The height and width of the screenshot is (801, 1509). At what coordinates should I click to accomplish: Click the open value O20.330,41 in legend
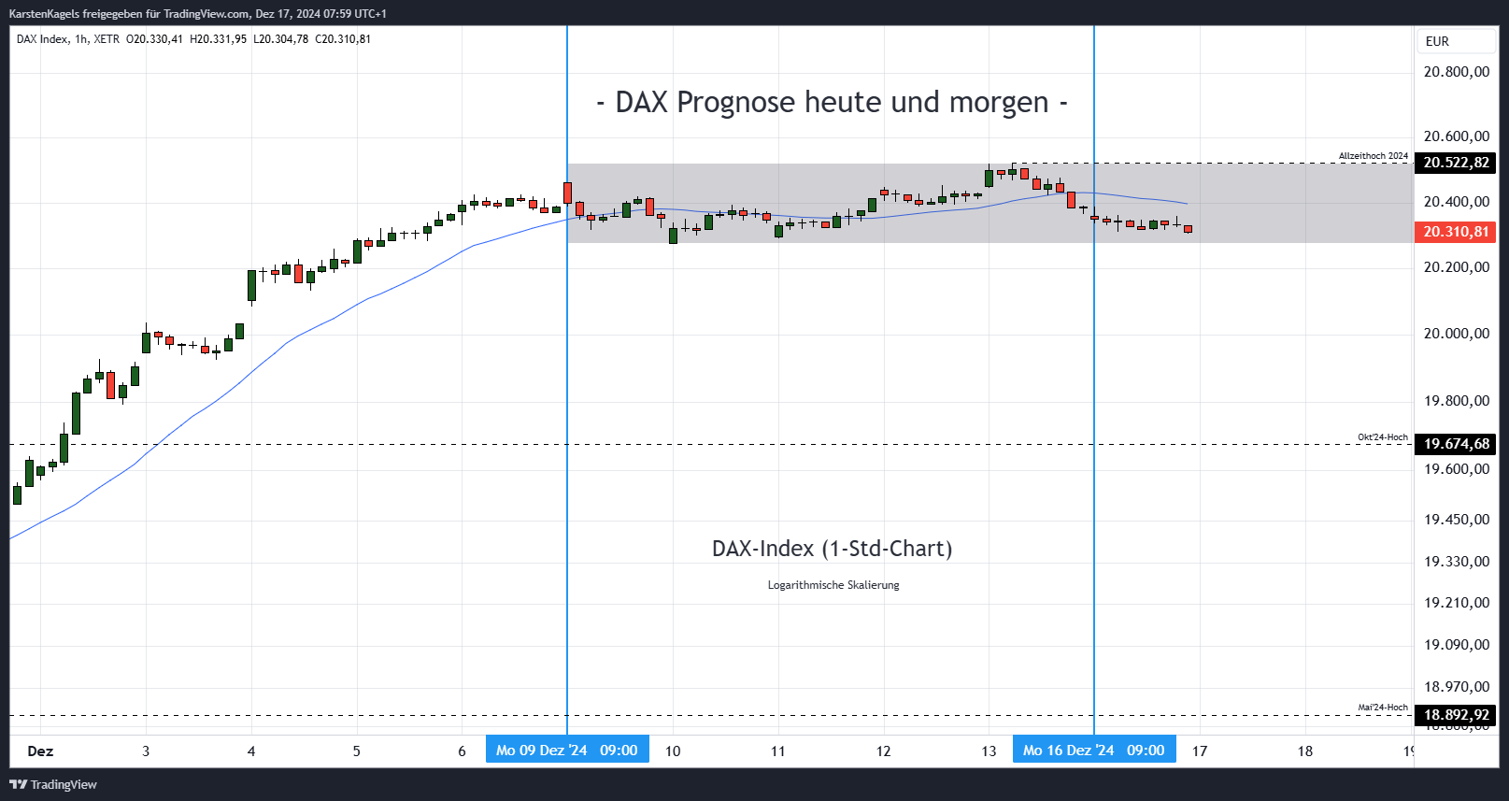[x=155, y=39]
